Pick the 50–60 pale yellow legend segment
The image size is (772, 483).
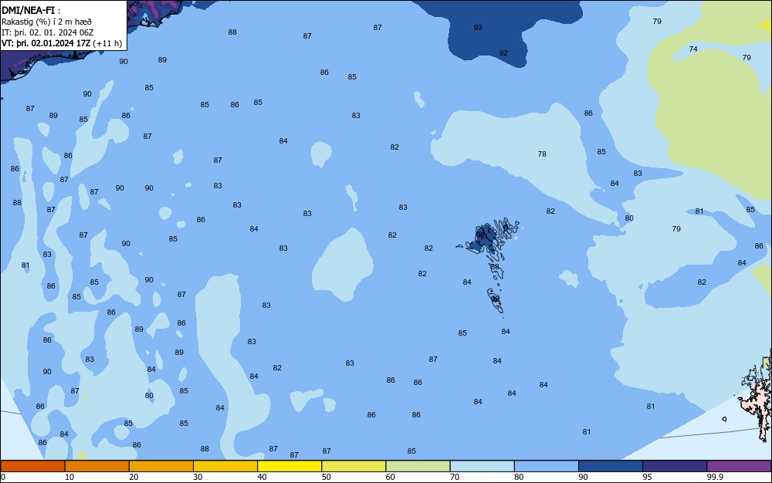tap(354, 466)
